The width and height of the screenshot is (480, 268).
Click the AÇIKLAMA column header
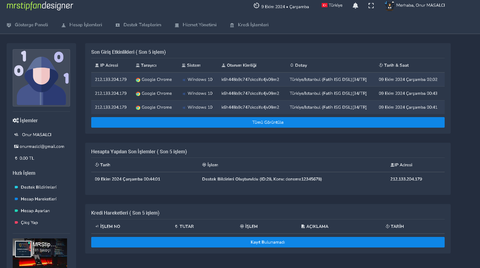click(315, 226)
